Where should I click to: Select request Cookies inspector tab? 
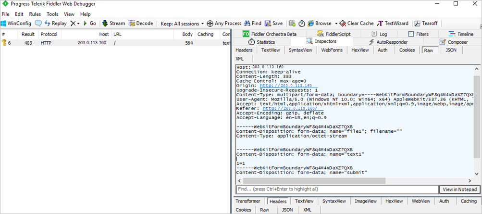(x=407, y=50)
